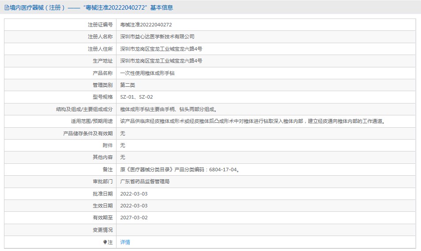Click the product name 一次性使用椎体成形手钻
The image size is (421, 251).
click(147, 73)
